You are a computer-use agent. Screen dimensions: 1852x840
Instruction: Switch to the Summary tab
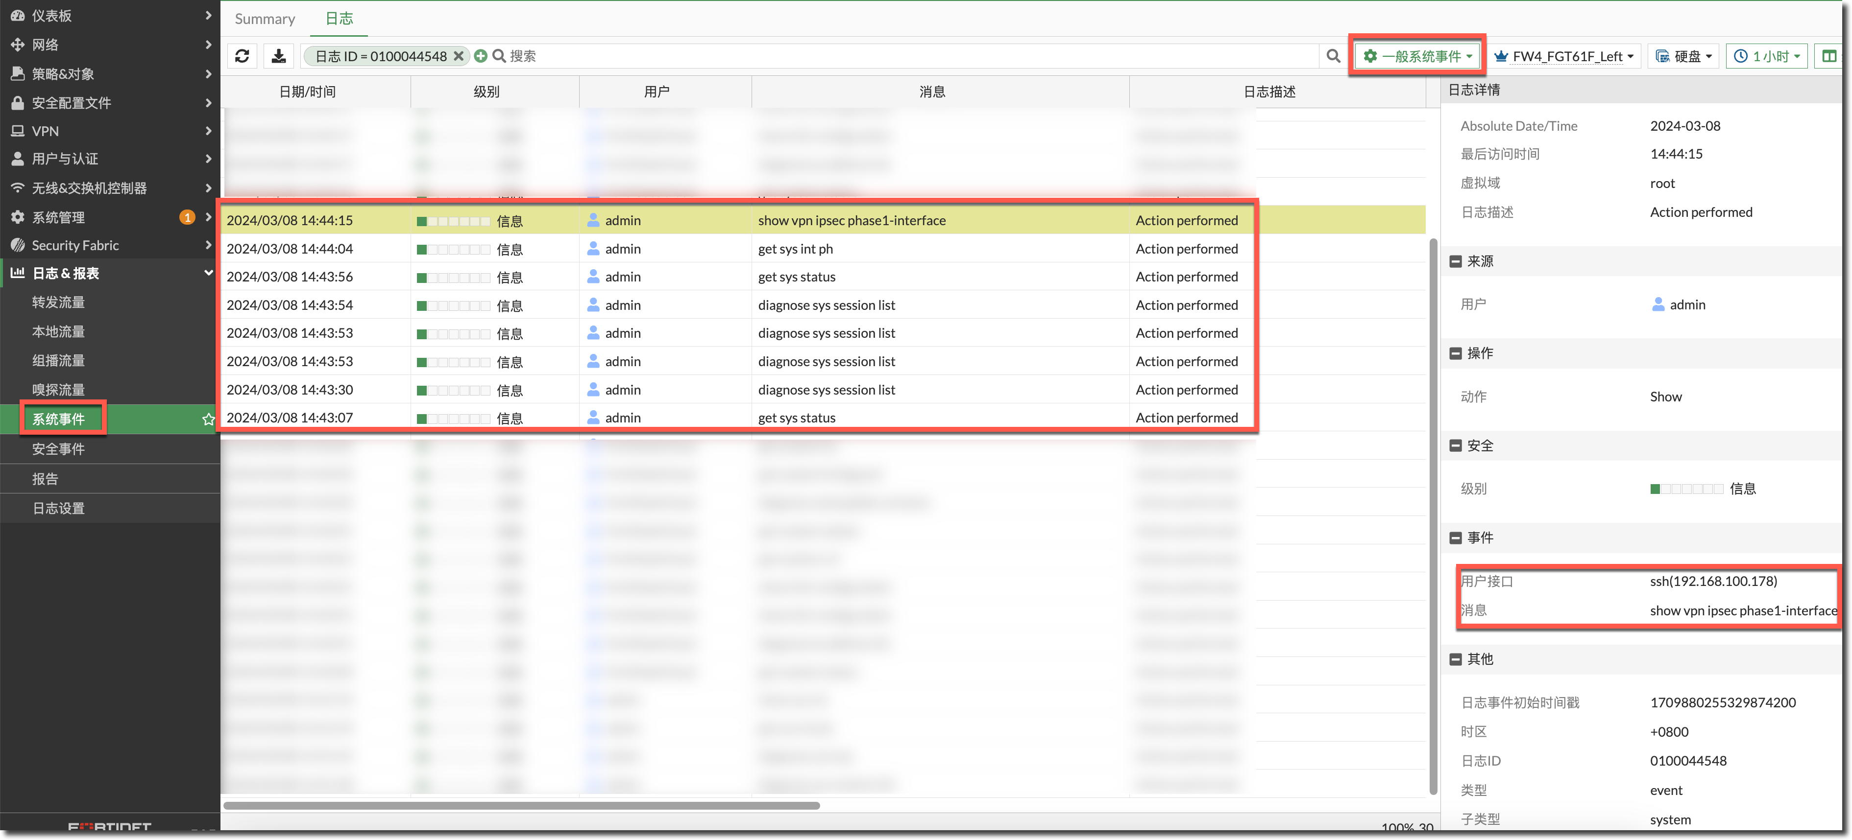(x=265, y=19)
